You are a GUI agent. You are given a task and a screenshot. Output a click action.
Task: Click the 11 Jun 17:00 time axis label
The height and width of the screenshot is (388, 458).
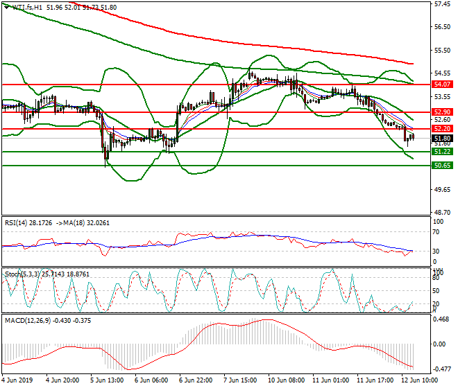point(375,380)
